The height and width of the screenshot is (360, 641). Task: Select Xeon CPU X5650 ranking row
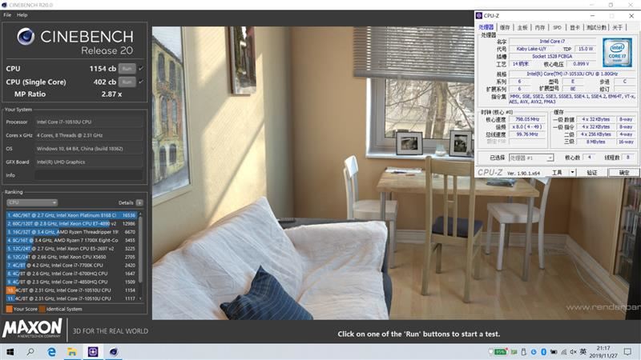(71, 257)
